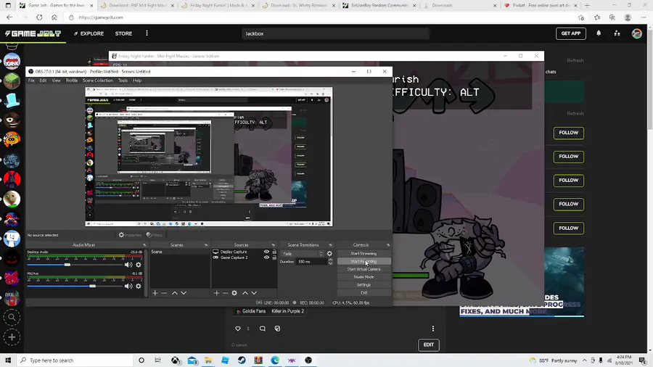Remove source with minus icon in Sources

click(x=226, y=293)
